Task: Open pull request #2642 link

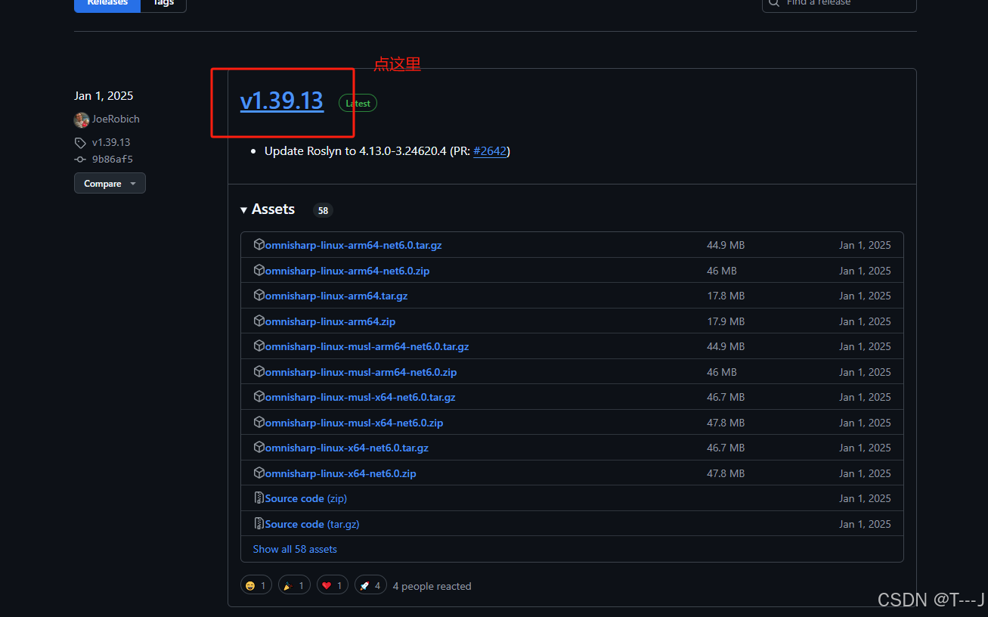Action: coord(490,151)
